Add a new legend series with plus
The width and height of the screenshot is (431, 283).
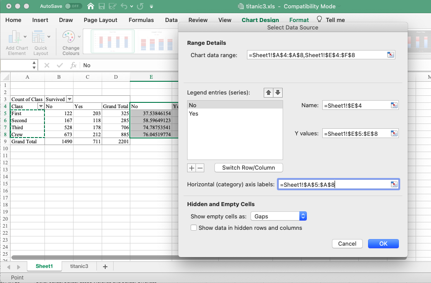coord(192,168)
